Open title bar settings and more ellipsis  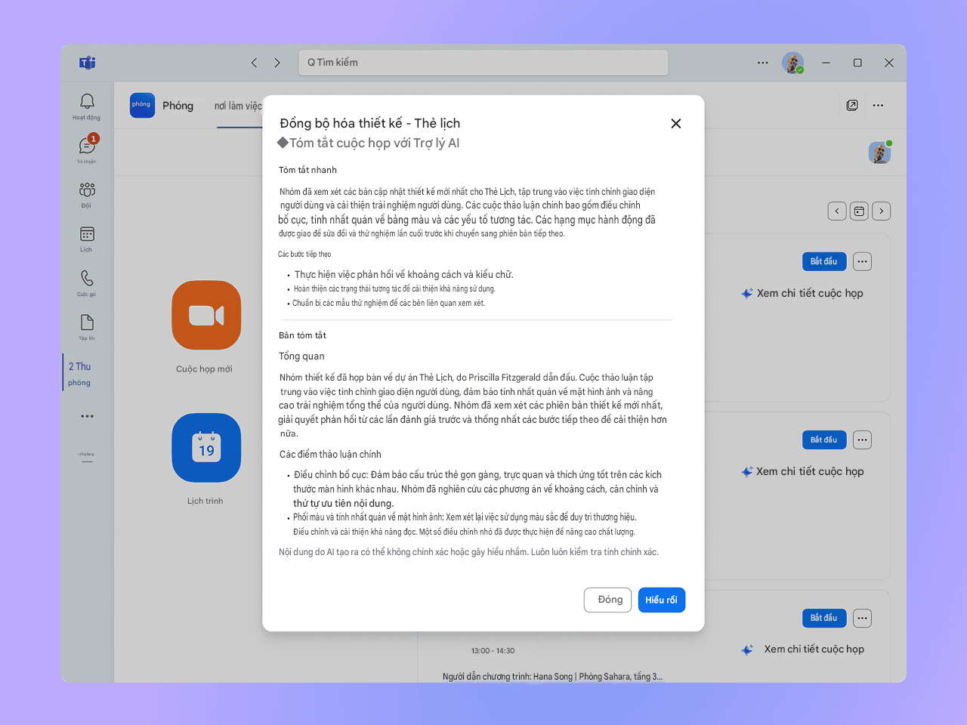point(763,63)
